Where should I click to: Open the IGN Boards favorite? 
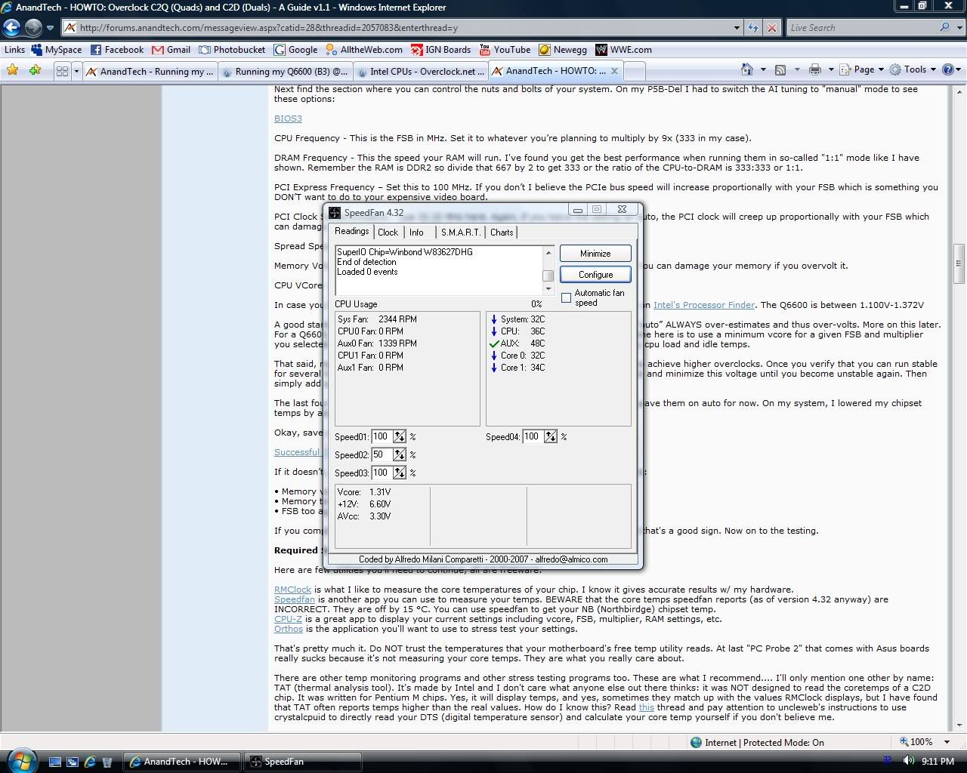pos(440,50)
